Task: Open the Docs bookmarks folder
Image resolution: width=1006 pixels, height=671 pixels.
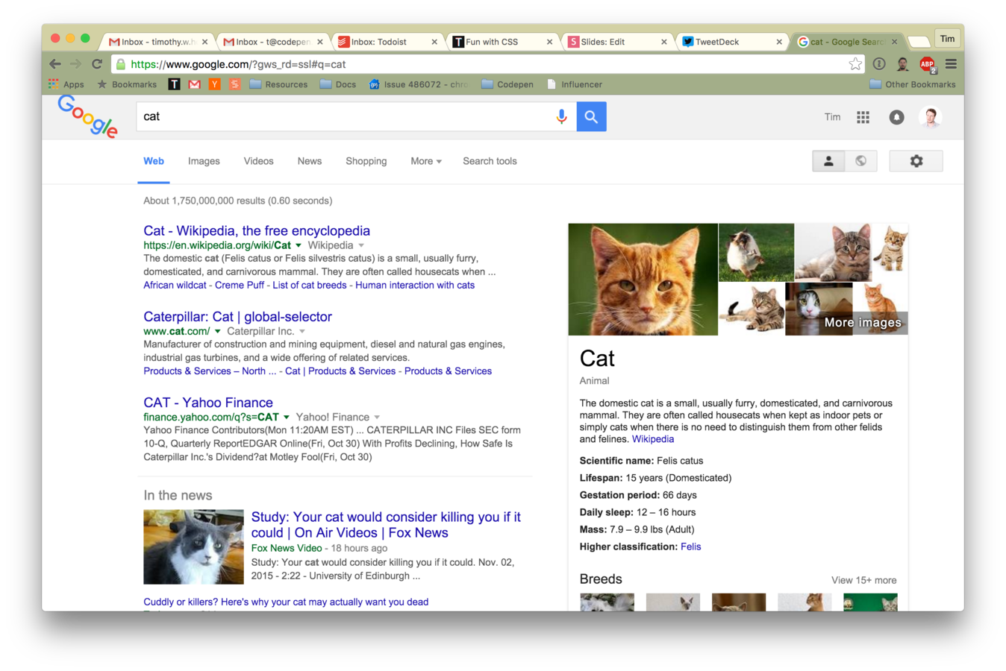Action: pos(338,84)
